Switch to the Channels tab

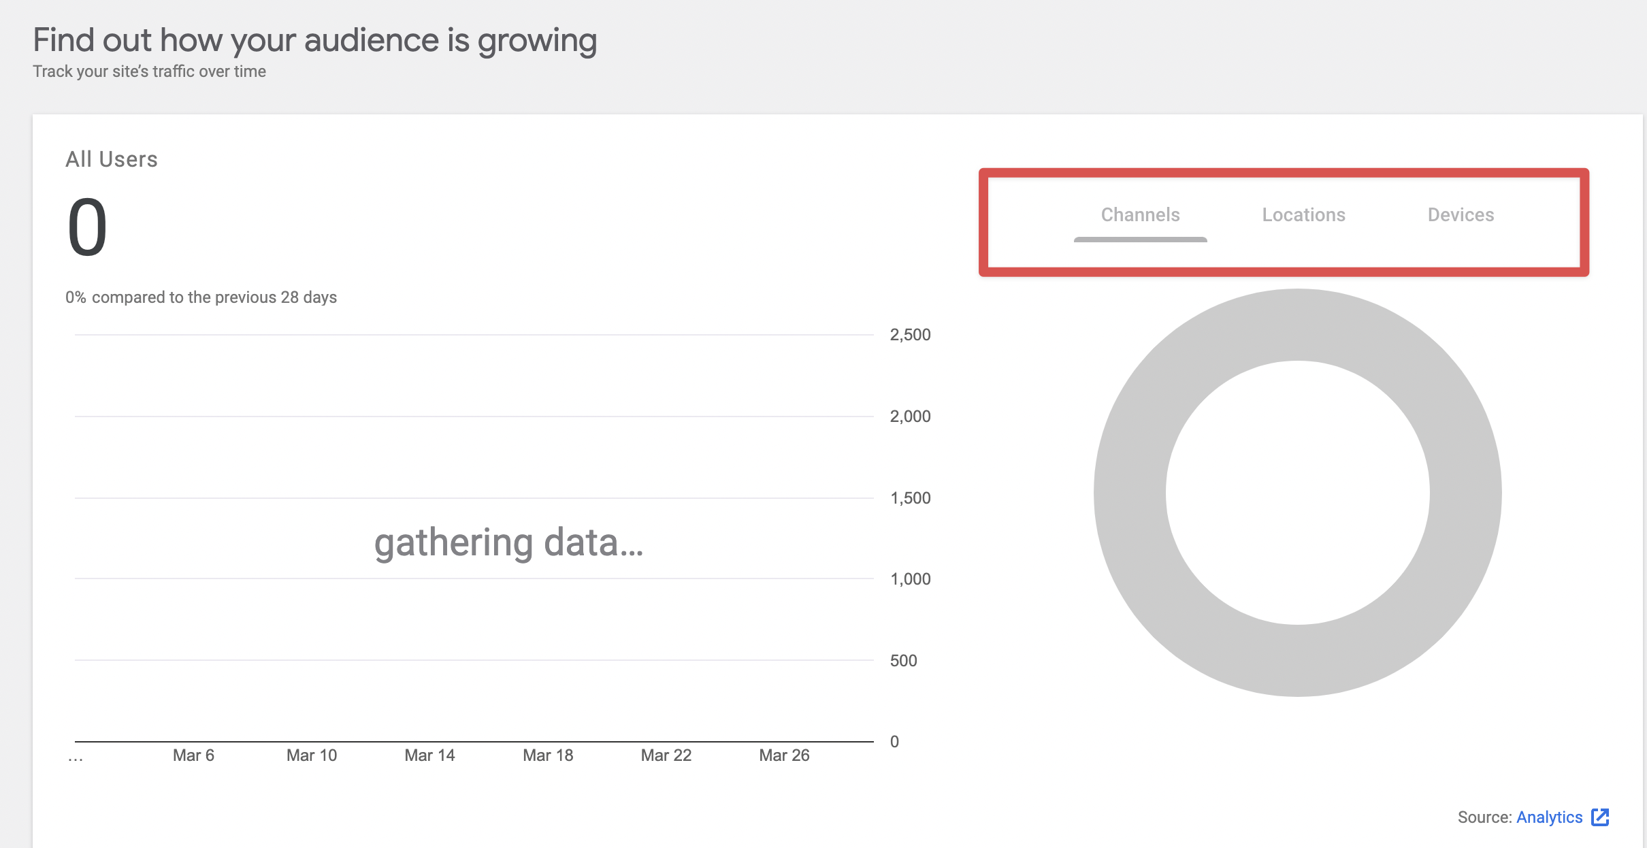click(x=1140, y=215)
